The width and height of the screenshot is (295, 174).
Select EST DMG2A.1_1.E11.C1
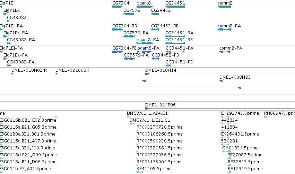(150, 120)
